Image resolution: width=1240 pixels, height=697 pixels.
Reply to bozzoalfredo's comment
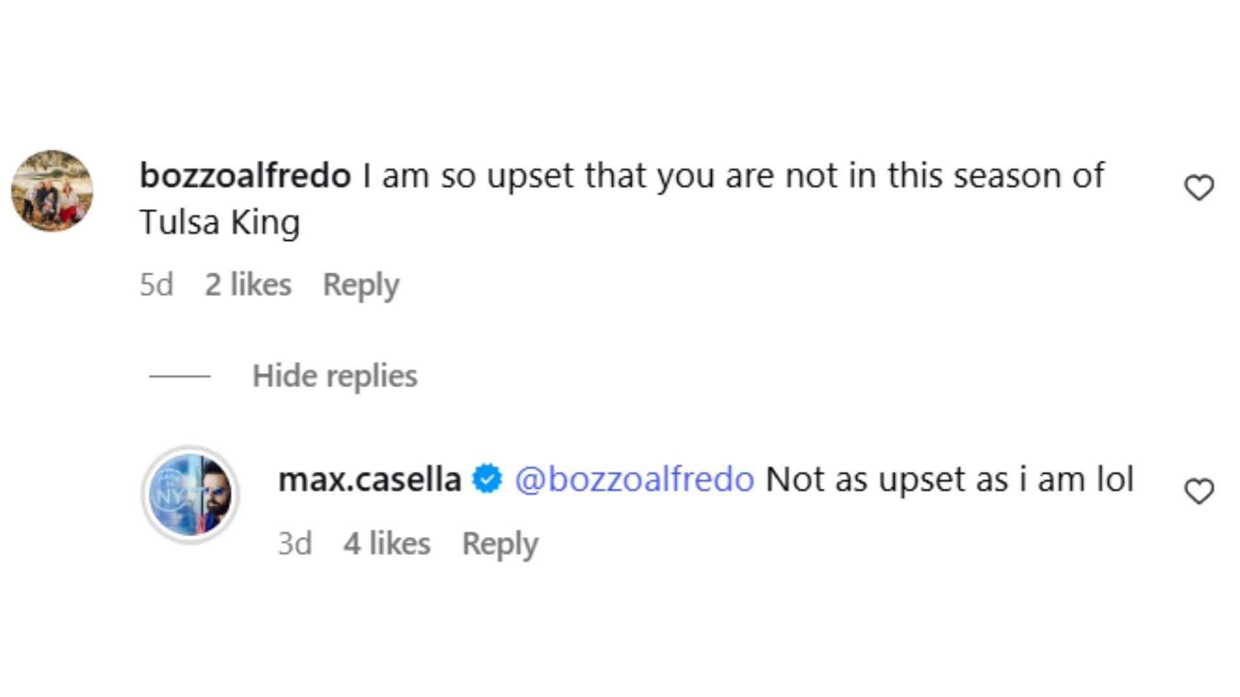click(360, 285)
